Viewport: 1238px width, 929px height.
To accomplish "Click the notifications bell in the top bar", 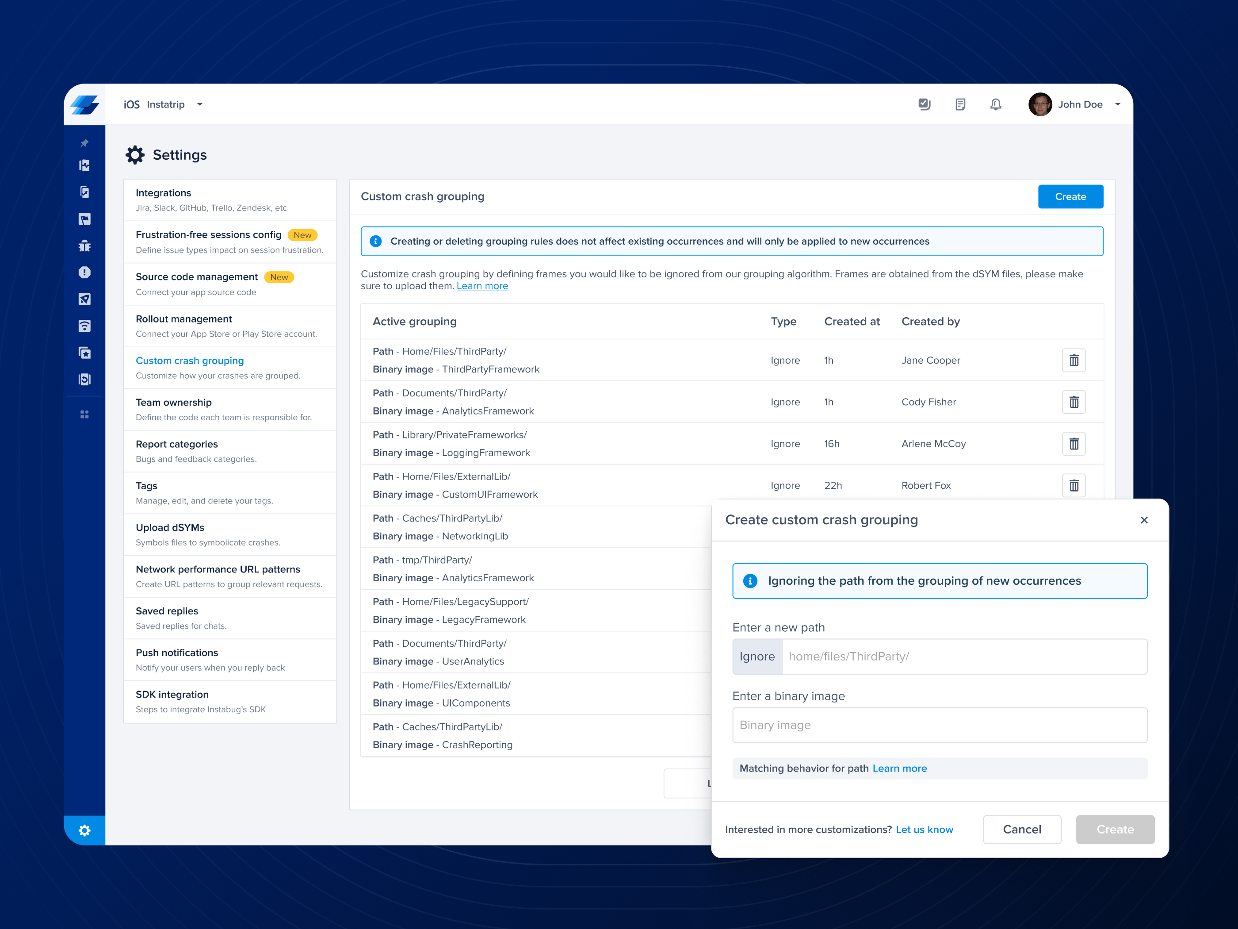I will tap(996, 104).
